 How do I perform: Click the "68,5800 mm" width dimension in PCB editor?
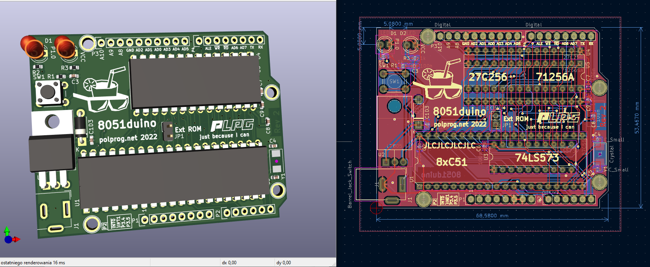(492, 215)
